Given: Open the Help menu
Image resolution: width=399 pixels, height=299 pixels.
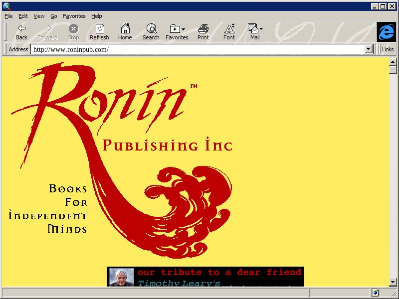Looking at the screenshot, I should click(x=96, y=16).
